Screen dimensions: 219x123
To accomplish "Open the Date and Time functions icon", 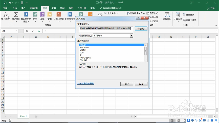I will point(59,17).
